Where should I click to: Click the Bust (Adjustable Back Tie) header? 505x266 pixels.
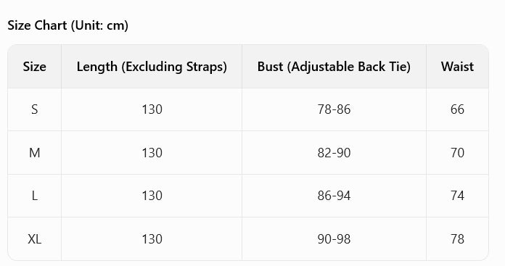[334, 67]
